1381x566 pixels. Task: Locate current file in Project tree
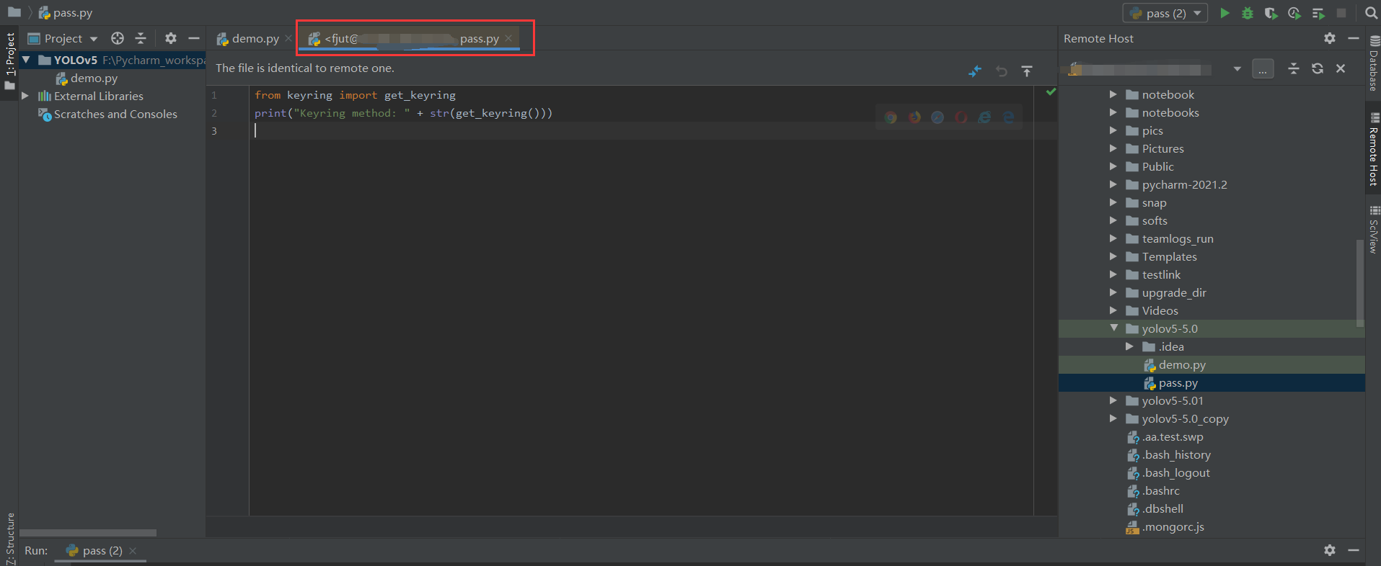[x=118, y=38]
